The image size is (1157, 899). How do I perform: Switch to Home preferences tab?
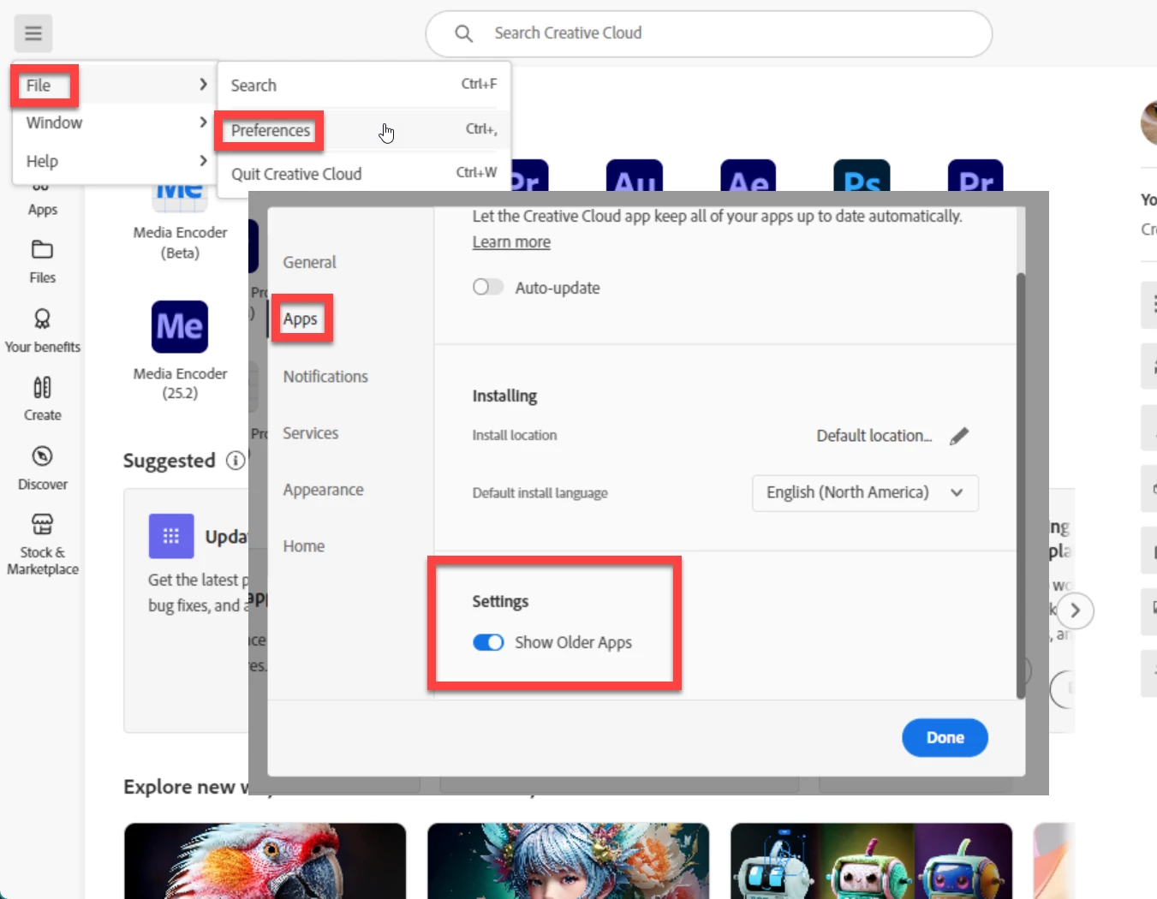point(303,546)
